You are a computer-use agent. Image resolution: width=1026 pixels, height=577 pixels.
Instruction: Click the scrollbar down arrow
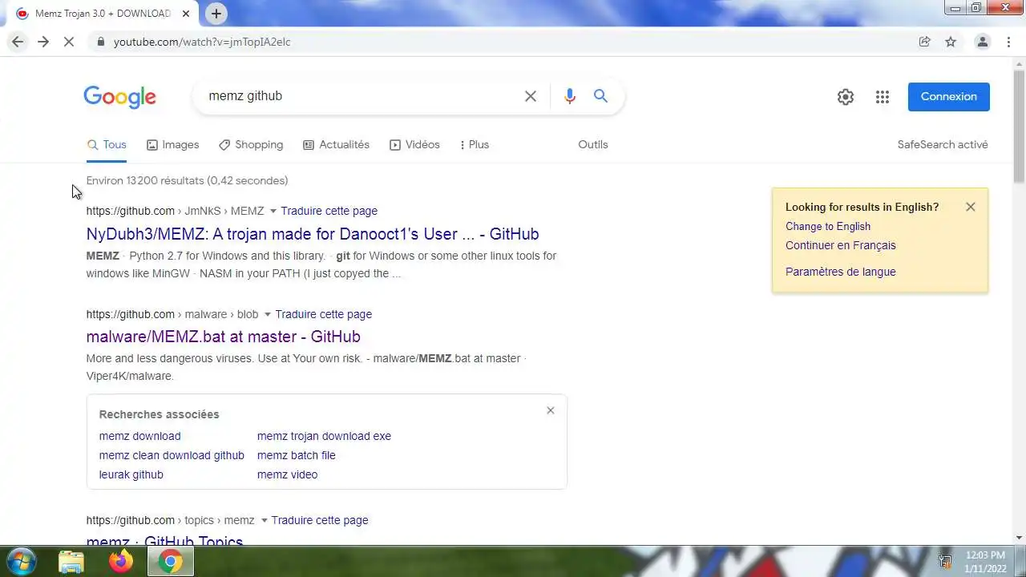(x=1019, y=538)
